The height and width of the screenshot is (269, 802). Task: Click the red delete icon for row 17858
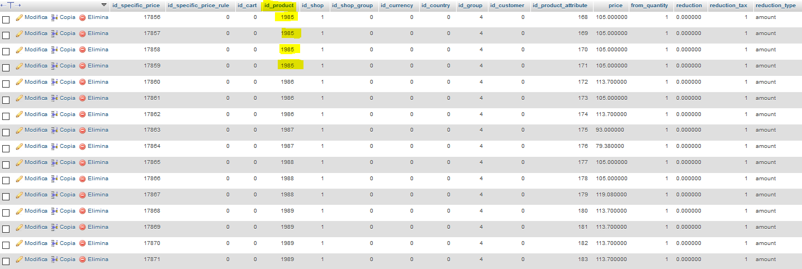click(x=83, y=50)
